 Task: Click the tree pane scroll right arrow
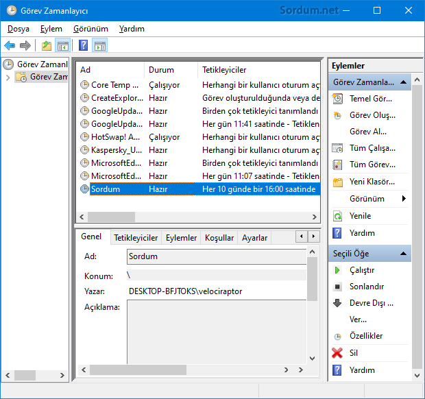[x=62, y=376]
